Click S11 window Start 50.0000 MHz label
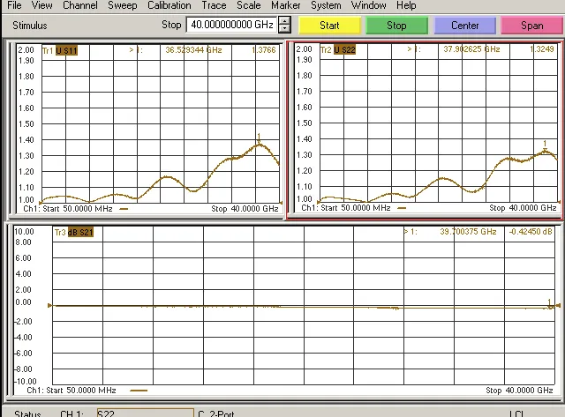The height and width of the screenshot is (417, 565). [68, 209]
